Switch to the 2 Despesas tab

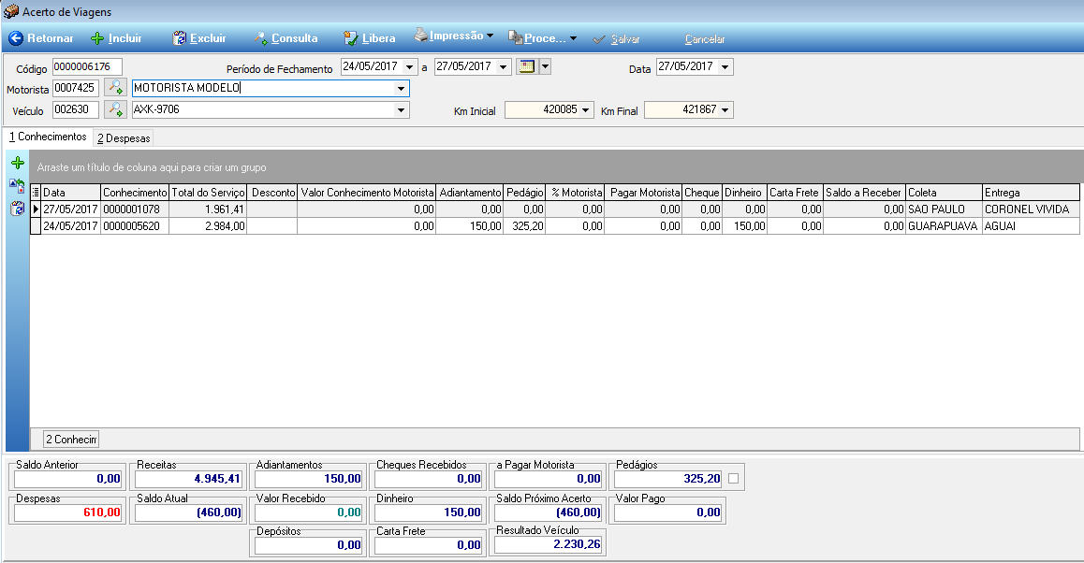tap(124, 138)
